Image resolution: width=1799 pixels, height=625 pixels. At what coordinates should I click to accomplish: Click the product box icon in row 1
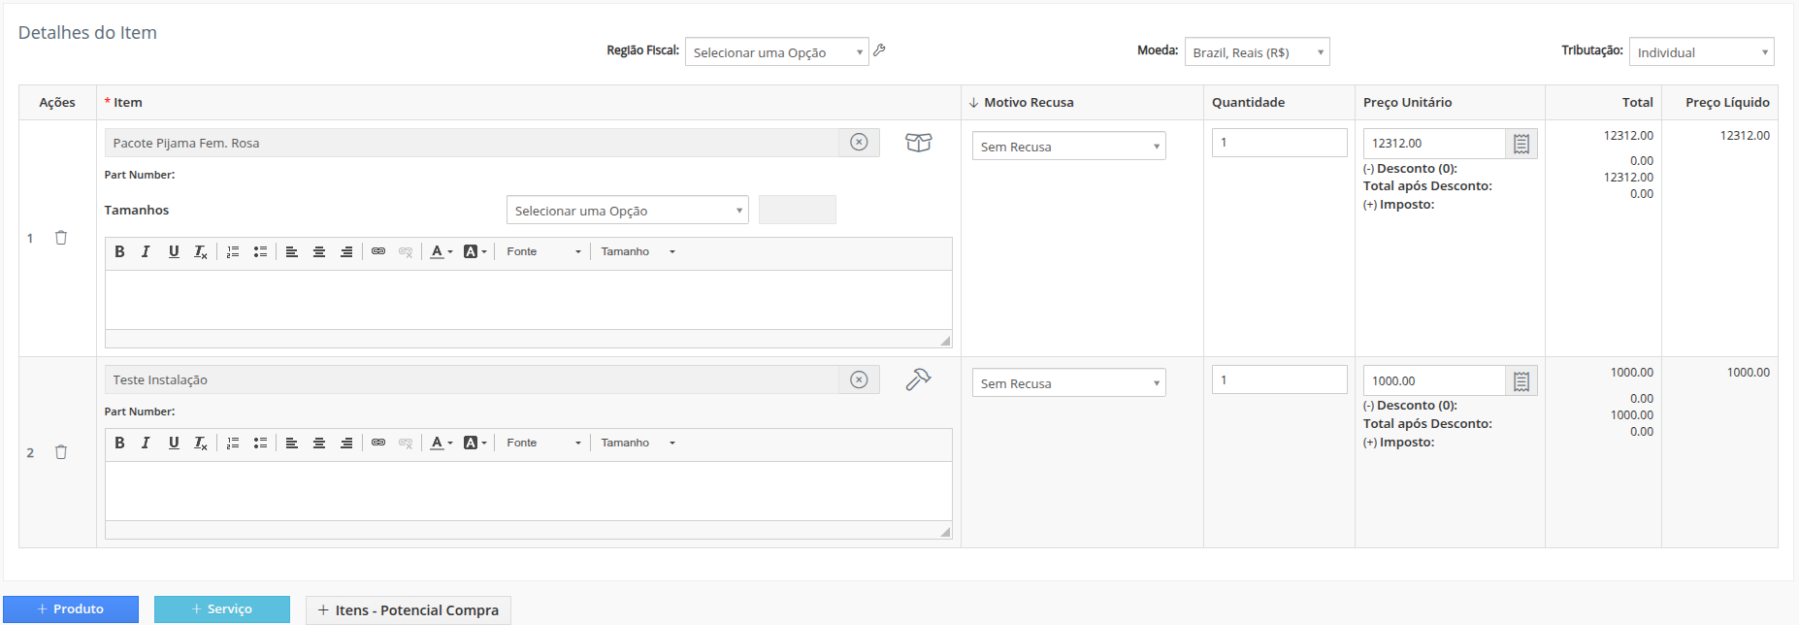(918, 143)
